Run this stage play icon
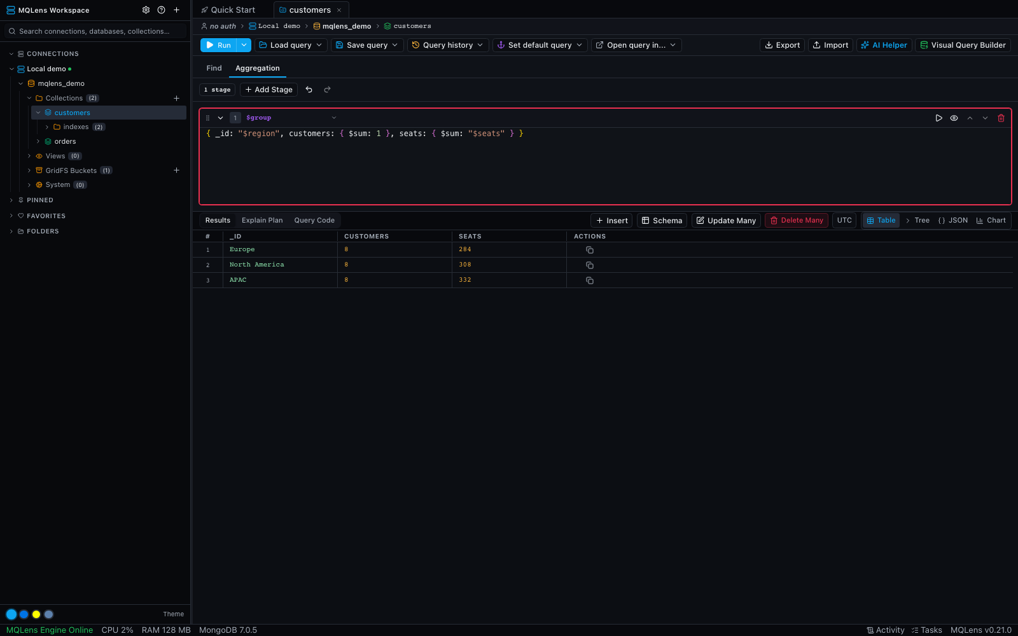Screen dimensions: 1018x636 938,118
